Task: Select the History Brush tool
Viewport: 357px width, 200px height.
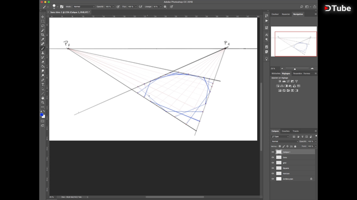Action: click(x=42, y=57)
